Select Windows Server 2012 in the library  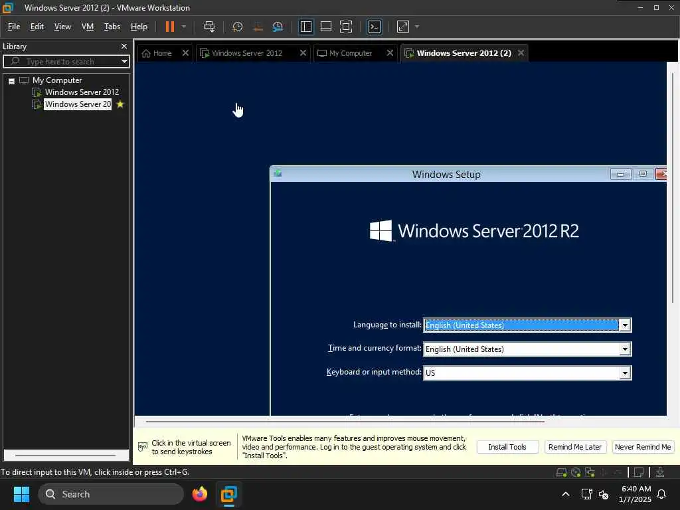pos(82,92)
